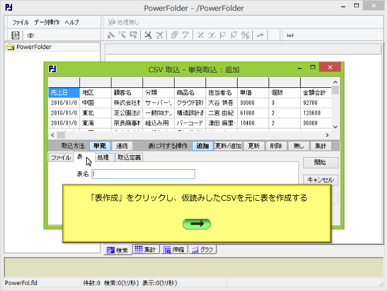Select the 地区 header cell
The height and width of the screenshot is (291, 388).
click(x=95, y=93)
